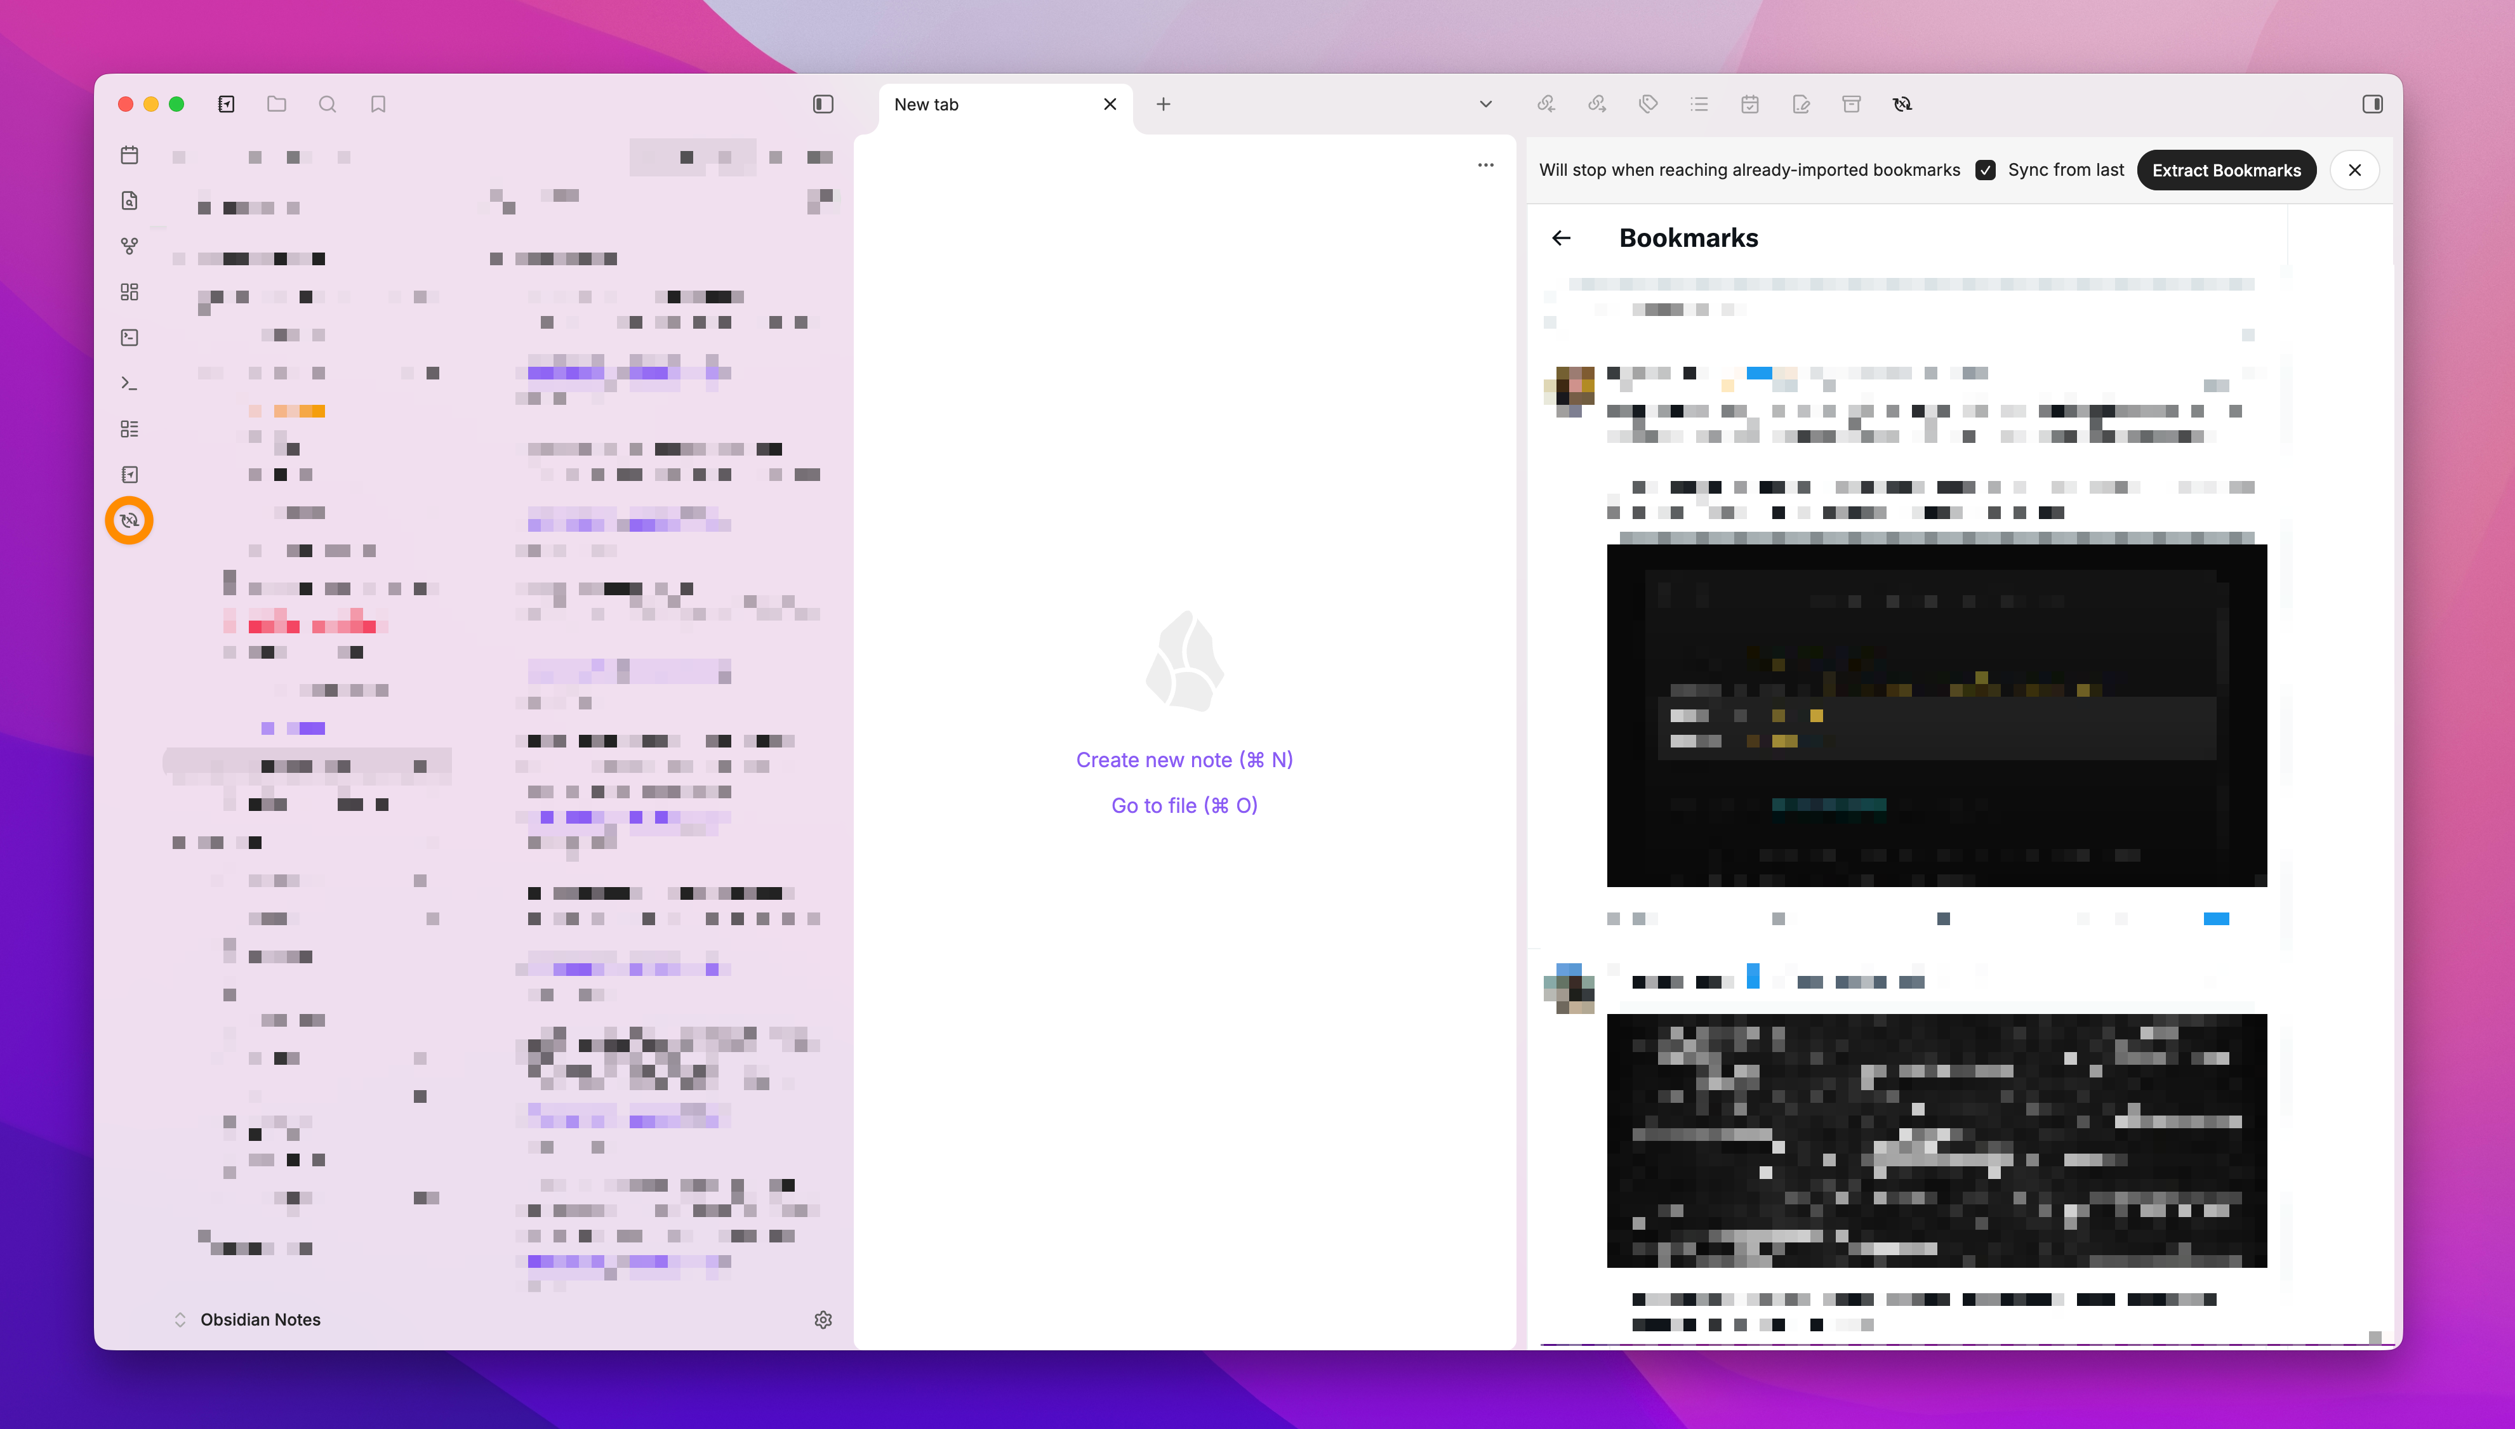Open the terminal prompt ribbon icon
Viewport: 2515px width, 1429px height.
tap(129, 383)
